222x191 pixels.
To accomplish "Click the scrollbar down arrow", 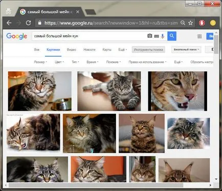I will coord(216,179).
